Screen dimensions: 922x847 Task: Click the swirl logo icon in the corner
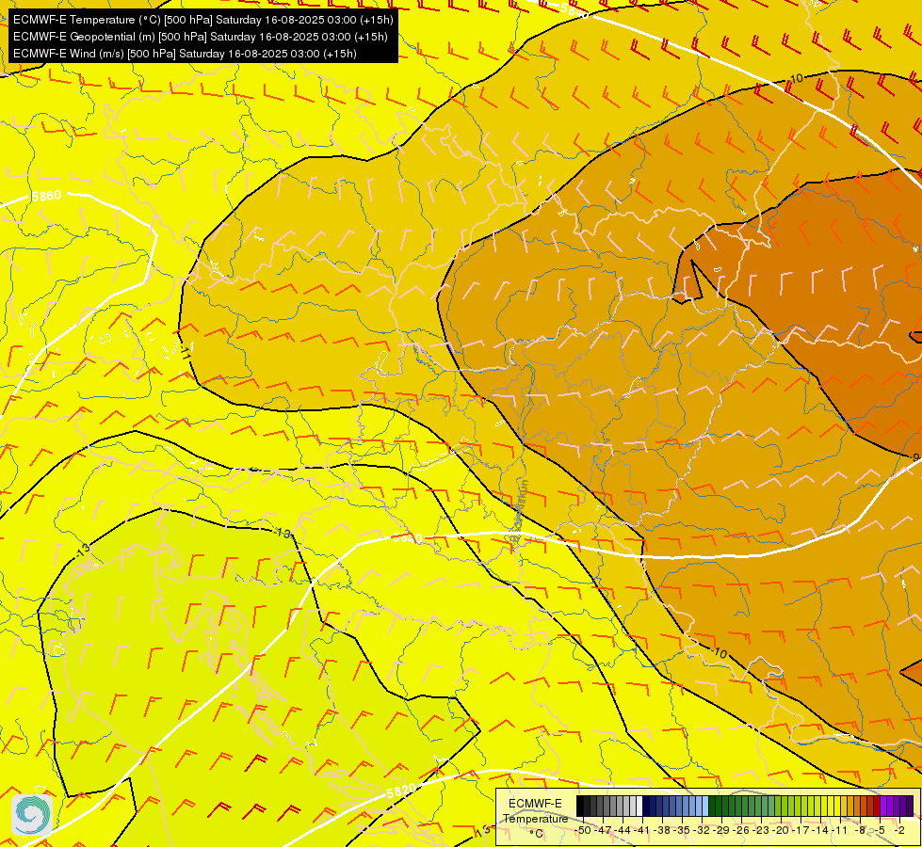pyautogui.click(x=32, y=815)
